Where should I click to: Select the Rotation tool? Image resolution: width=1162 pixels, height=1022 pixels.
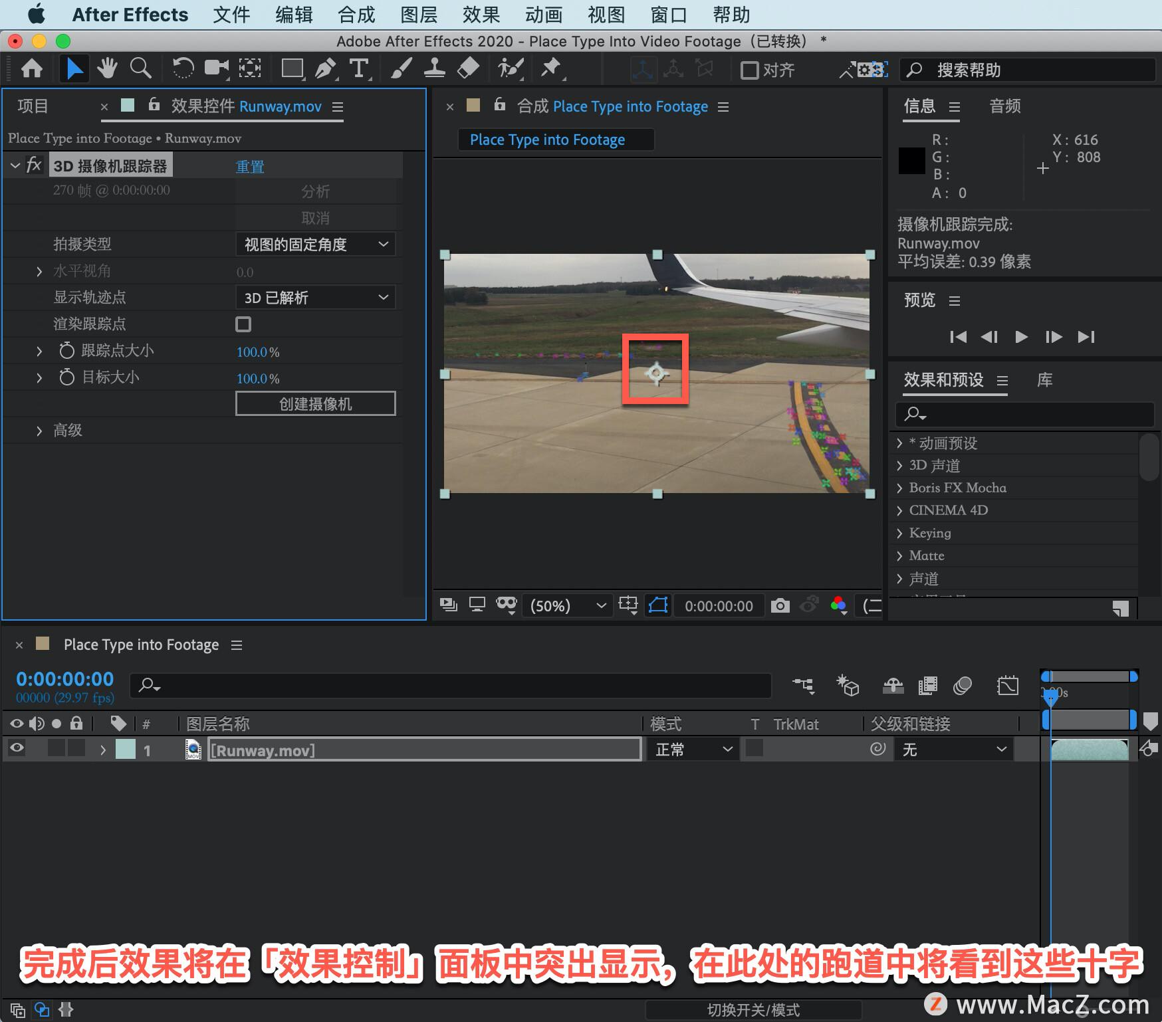(x=183, y=68)
